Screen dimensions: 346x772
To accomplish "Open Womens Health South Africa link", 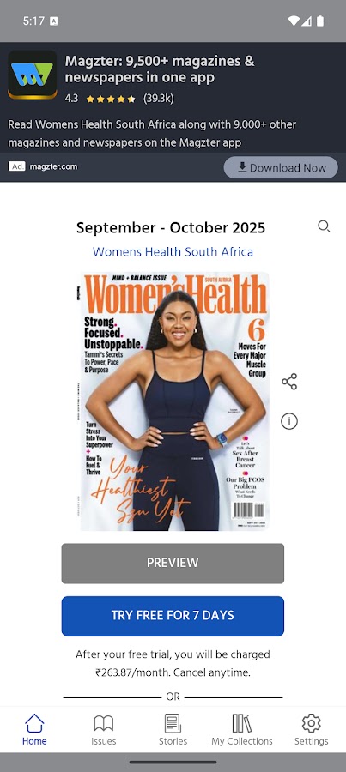I will tap(173, 251).
